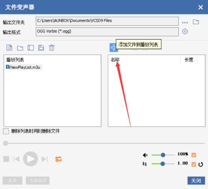The image size is (208, 189).
Task: Open a playlist via folder icon
Action: 20,48
